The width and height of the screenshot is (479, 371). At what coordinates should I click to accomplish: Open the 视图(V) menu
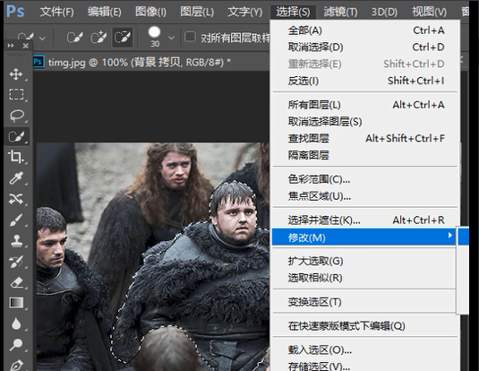click(x=429, y=12)
